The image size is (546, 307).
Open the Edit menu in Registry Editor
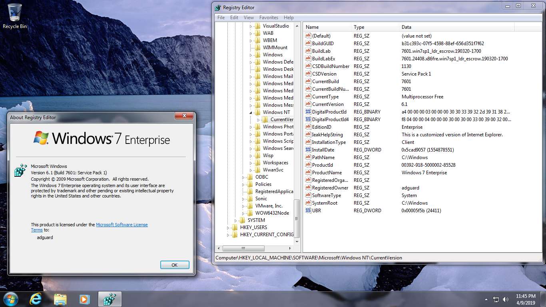[234, 18]
